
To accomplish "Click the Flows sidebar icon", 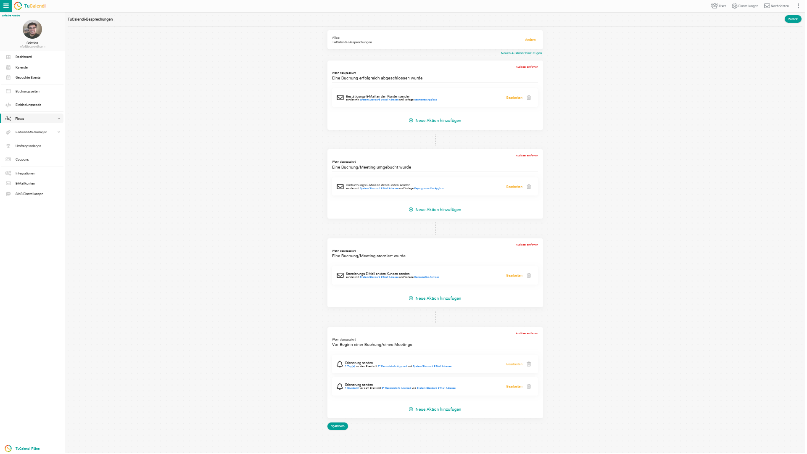I will 8,119.
